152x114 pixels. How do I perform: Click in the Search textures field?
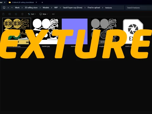[x=139, y=8]
